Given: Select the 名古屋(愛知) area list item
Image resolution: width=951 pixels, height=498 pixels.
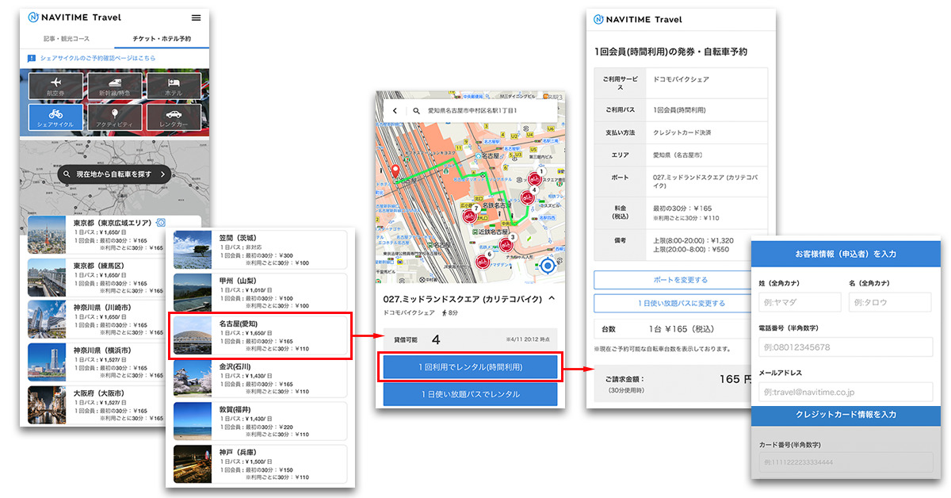Looking at the screenshot, I should tap(259, 335).
